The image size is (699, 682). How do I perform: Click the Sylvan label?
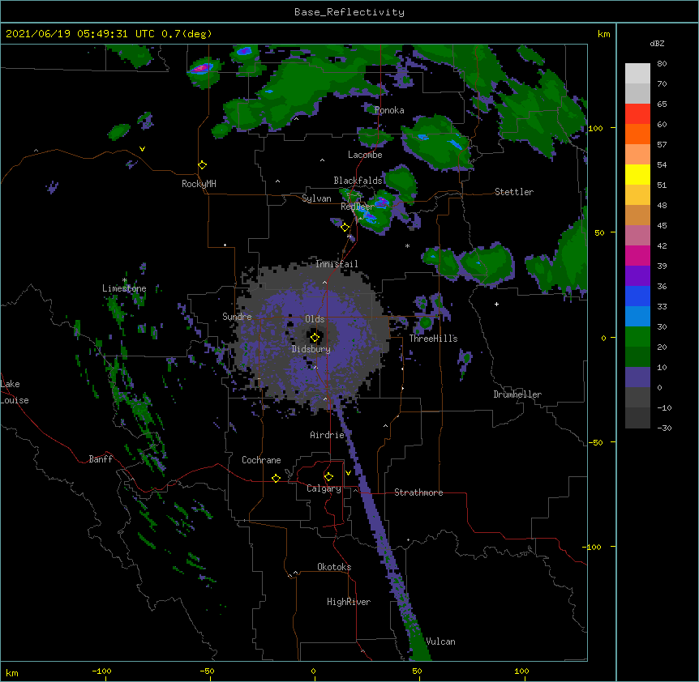coord(316,198)
